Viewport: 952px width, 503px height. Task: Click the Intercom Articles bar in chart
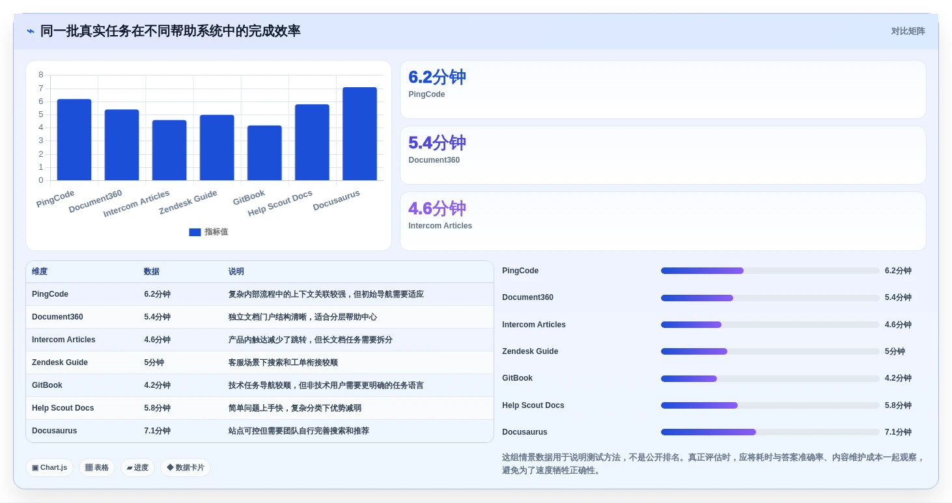point(169,150)
